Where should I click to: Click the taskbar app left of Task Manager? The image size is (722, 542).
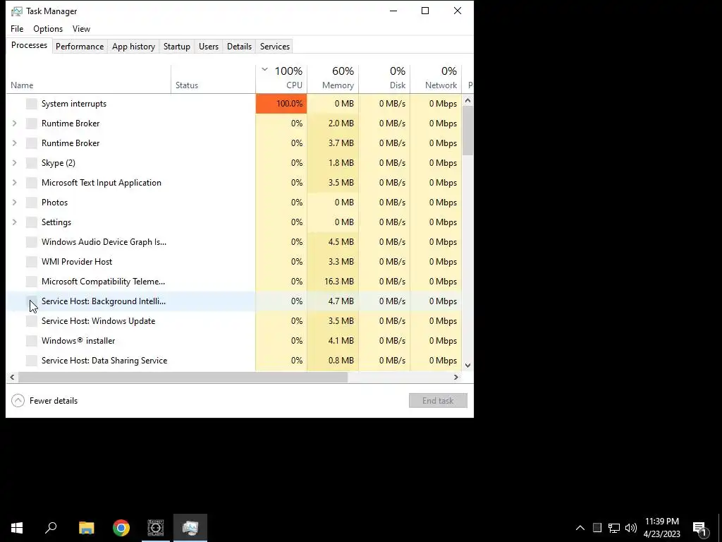pyautogui.click(x=156, y=528)
